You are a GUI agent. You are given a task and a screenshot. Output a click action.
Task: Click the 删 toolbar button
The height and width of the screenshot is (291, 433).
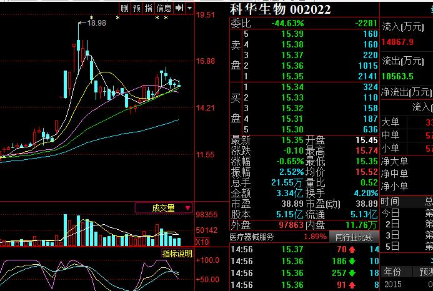coord(124,8)
